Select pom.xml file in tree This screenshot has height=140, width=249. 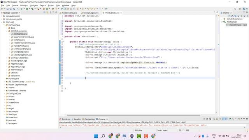point(12,121)
